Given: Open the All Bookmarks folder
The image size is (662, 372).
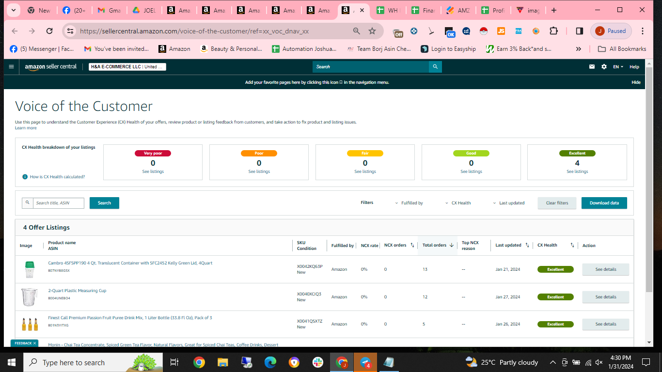Looking at the screenshot, I should pyautogui.click(x=622, y=49).
